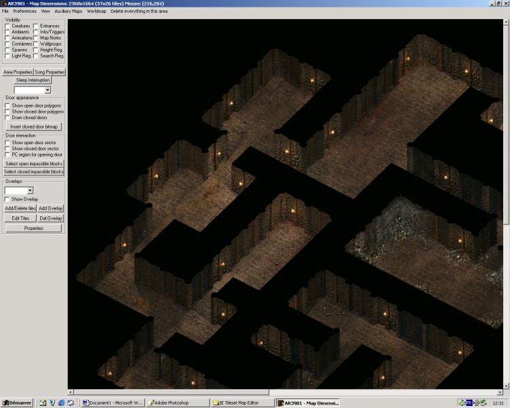Open the dropdown below Sleep Interruption
Viewport: 510px width, 408px height.
(x=48, y=90)
